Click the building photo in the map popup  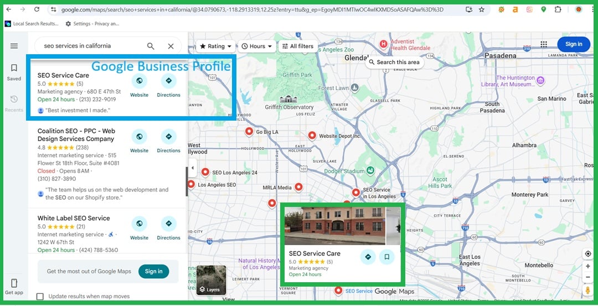tap(334, 226)
